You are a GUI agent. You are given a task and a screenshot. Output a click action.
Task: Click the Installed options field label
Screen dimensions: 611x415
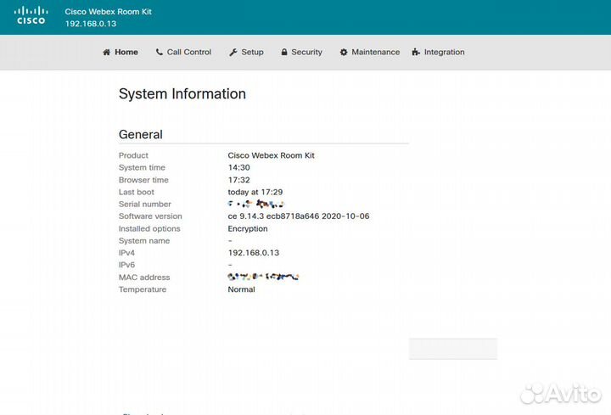tap(149, 229)
